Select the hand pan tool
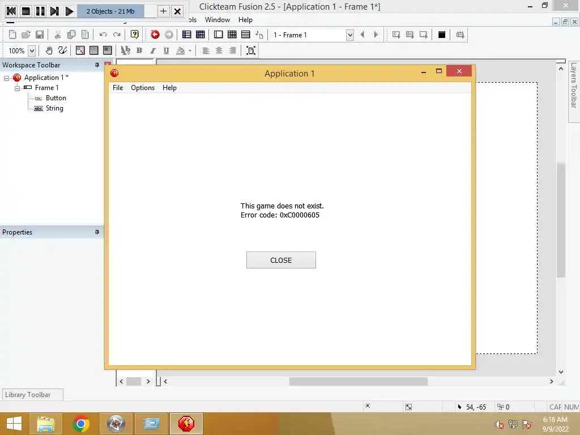This screenshot has width=580, height=435. [x=49, y=50]
